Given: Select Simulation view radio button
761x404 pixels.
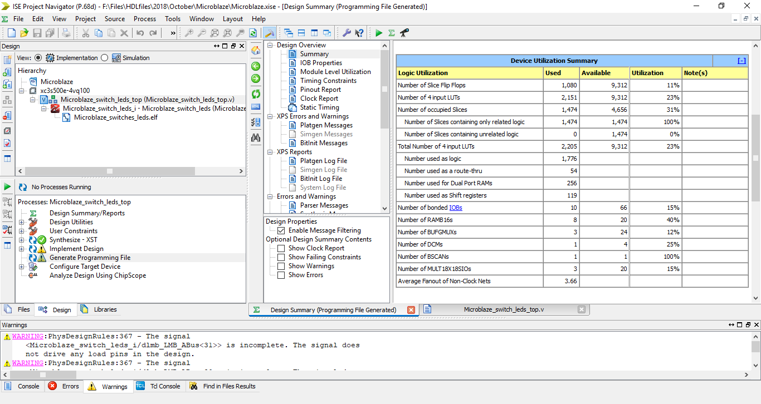Looking at the screenshot, I should (105, 58).
